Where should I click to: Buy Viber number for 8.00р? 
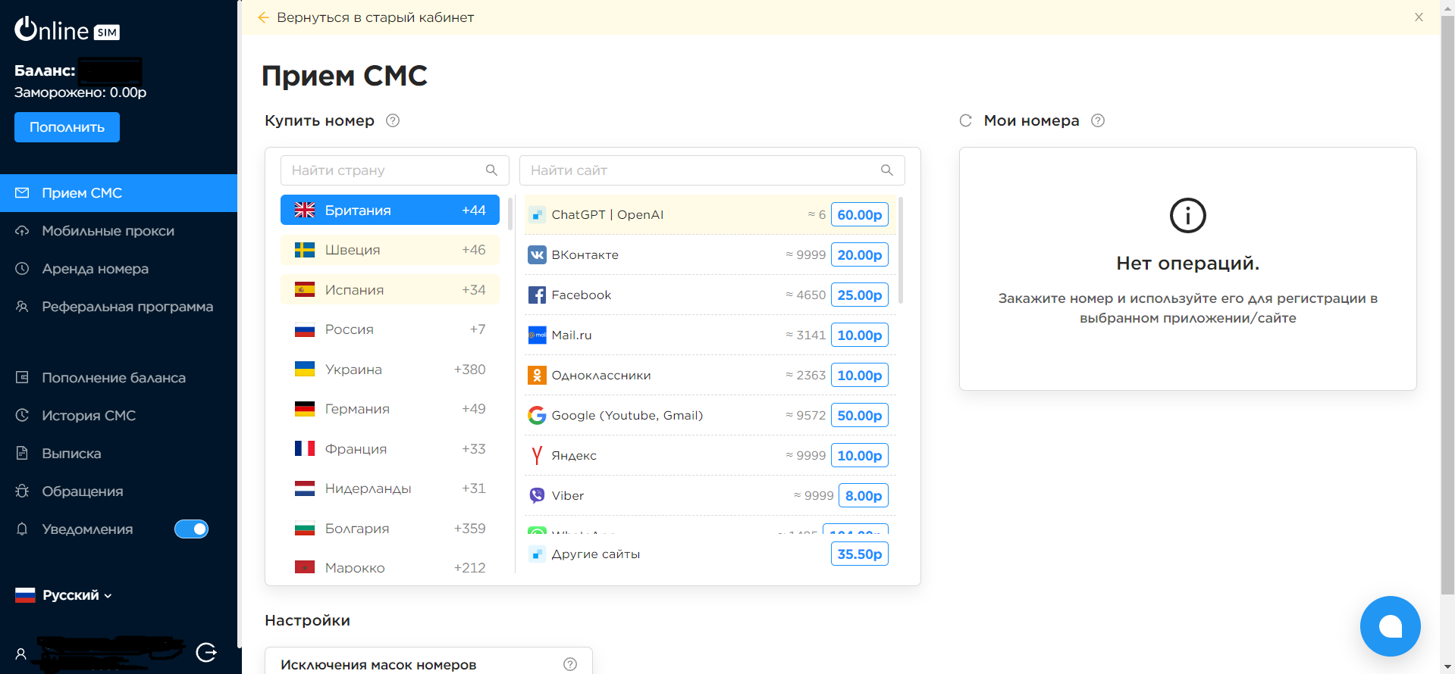[864, 496]
